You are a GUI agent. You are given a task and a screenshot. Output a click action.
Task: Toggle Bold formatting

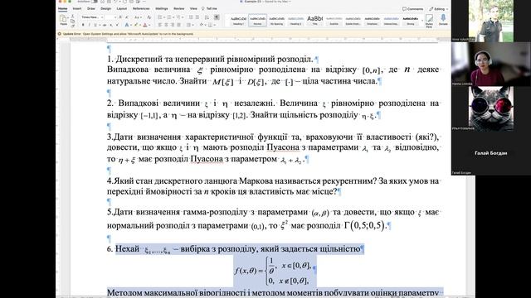[83, 25]
